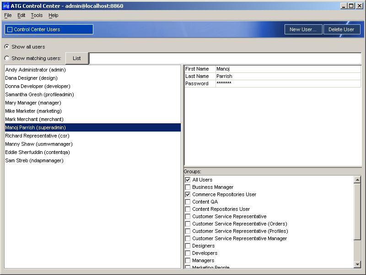This screenshot has height=275, width=366.
Task: Check the Developers group checkbox
Action: 188,253
